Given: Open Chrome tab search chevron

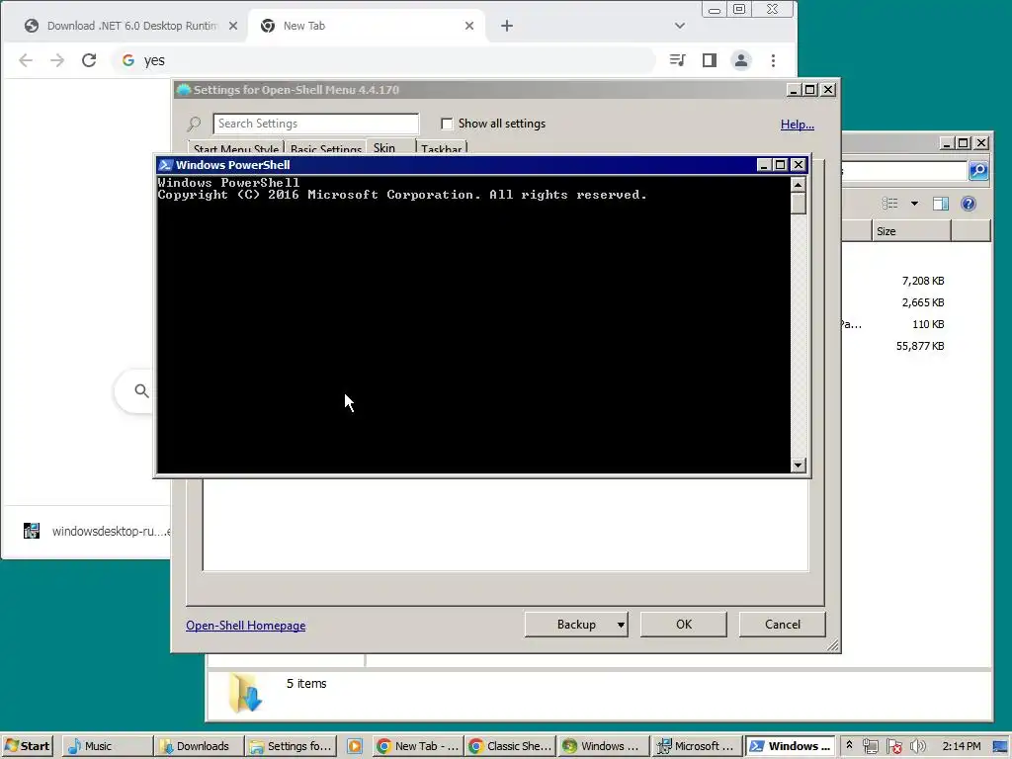Looking at the screenshot, I should pyautogui.click(x=680, y=26).
